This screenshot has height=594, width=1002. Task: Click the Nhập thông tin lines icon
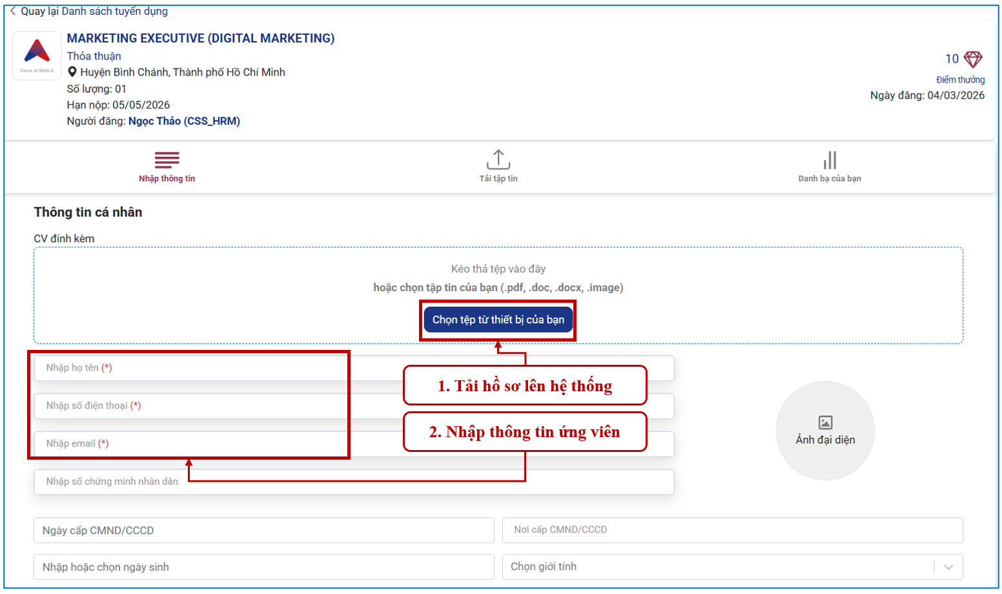click(167, 159)
